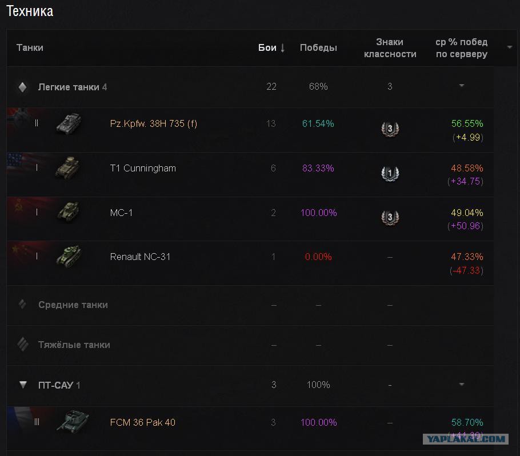The height and width of the screenshot is (456, 520).
Task: Click the class 3 mastery badge for Pz.Kpfw. 38H
Action: tap(390, 129)
